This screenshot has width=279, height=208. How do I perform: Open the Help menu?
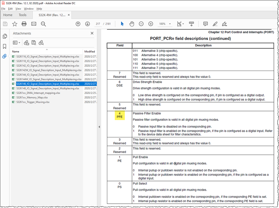pyautogui.click(x=39, y=9)
